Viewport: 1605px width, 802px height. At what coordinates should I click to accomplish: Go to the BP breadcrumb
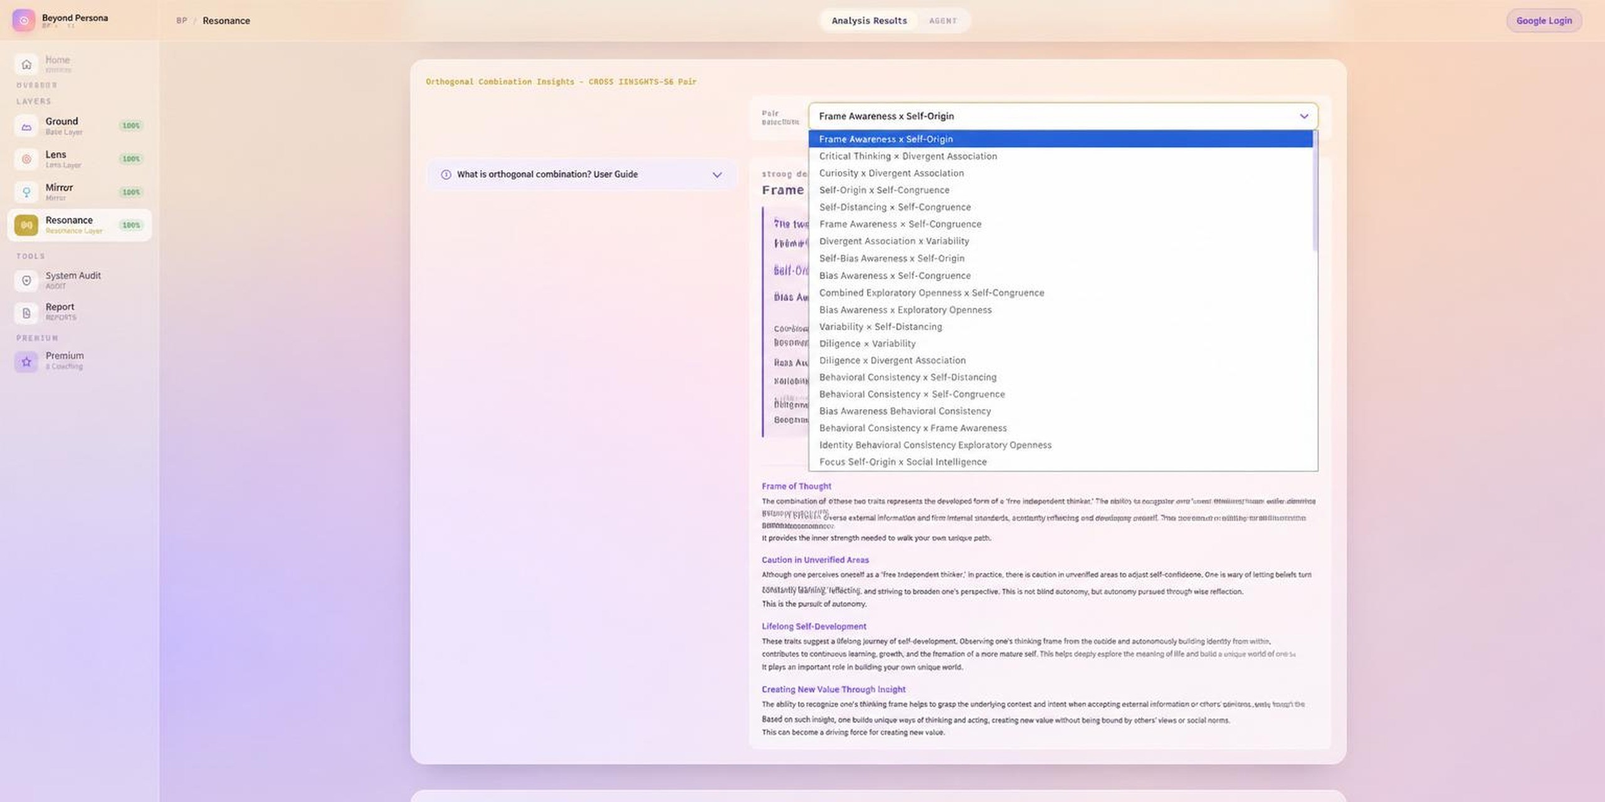182,21
